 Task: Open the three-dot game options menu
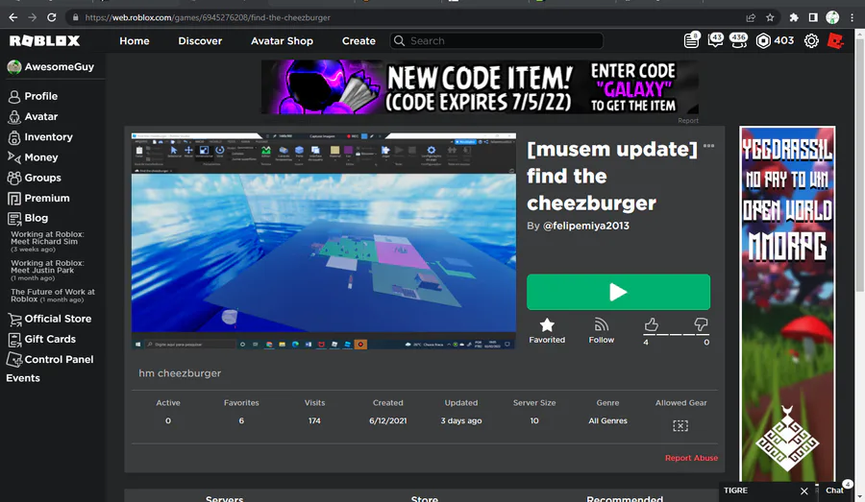pos(709,146)
